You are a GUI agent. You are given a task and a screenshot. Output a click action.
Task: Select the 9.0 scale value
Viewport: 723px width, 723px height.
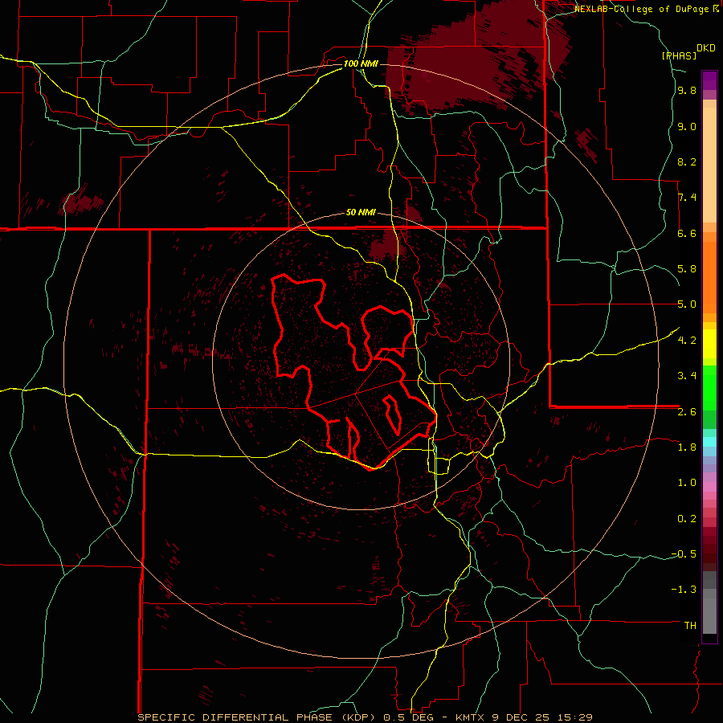point(687,126)
